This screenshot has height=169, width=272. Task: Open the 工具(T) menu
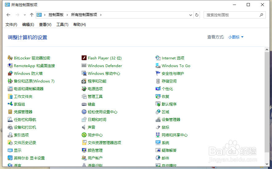[62, 24]
